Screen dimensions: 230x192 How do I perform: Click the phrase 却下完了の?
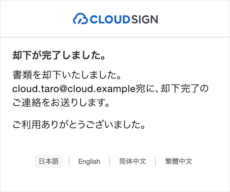coord(185,89)
